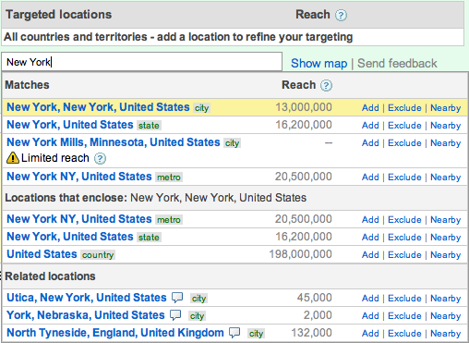Open the Show map link

[319, 64]
